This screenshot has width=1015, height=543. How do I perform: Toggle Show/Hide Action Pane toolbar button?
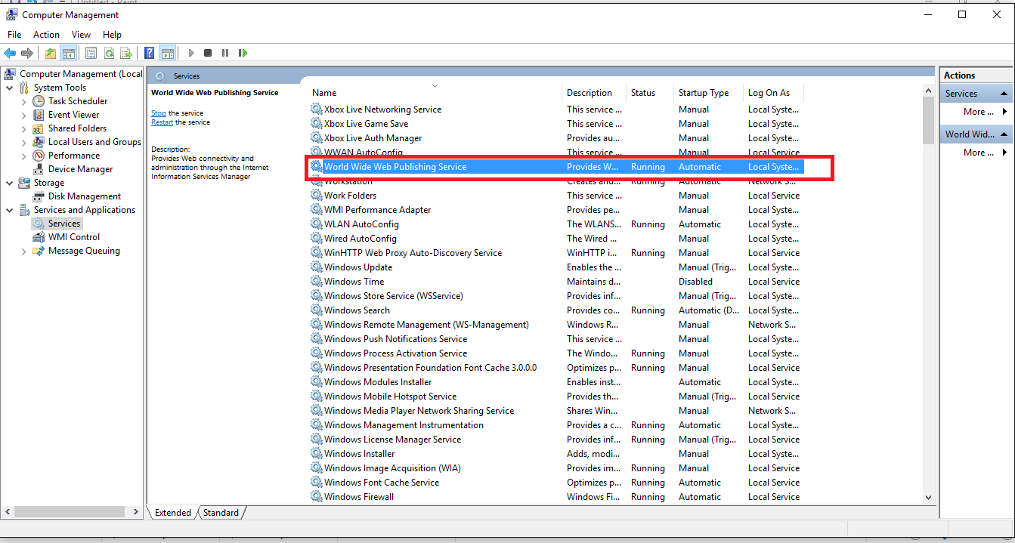pos(168,53)
